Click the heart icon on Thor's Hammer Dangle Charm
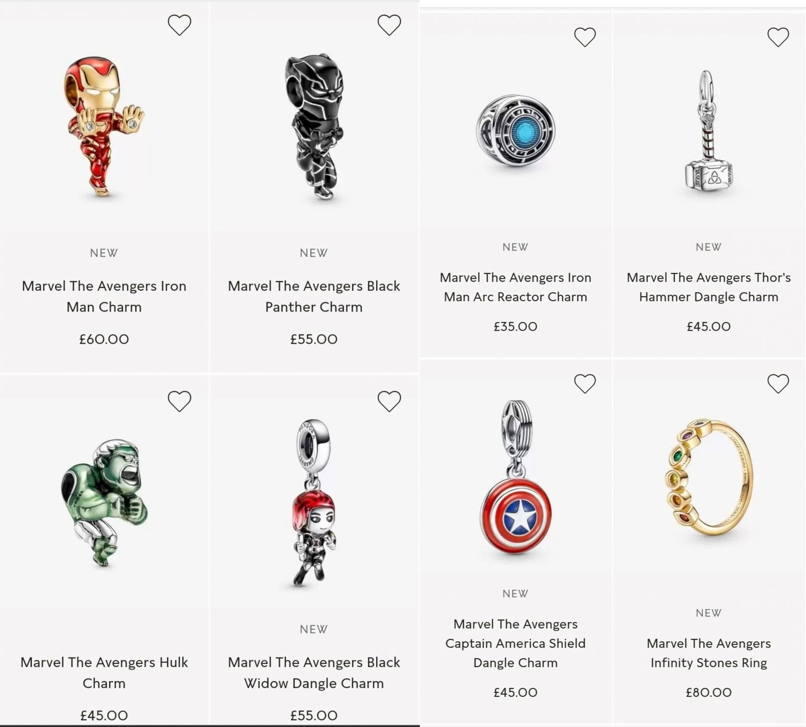The width and height of the screenshot is (806, 727). [778, 36]
